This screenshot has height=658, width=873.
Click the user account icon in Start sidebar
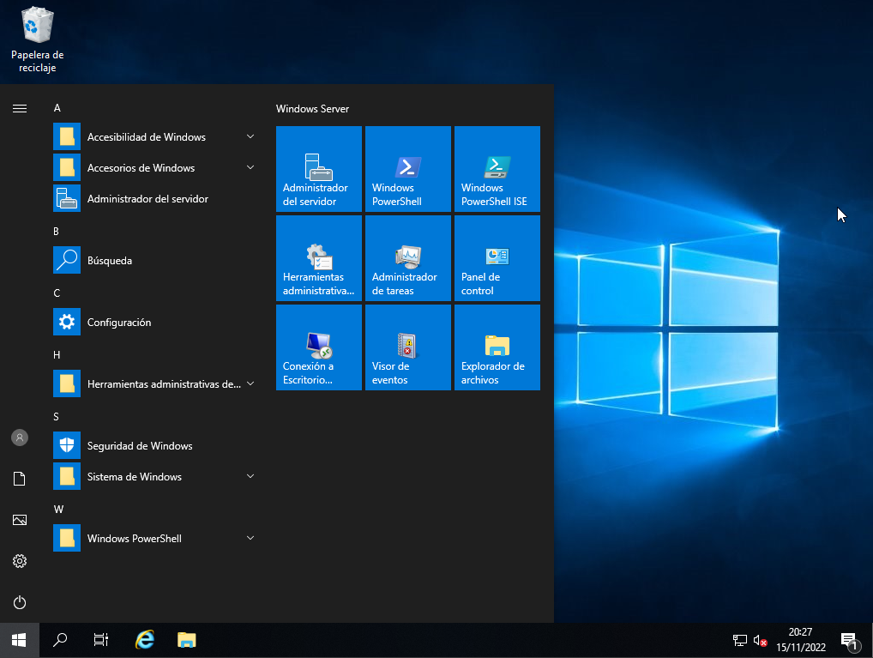tap(20, 438)
